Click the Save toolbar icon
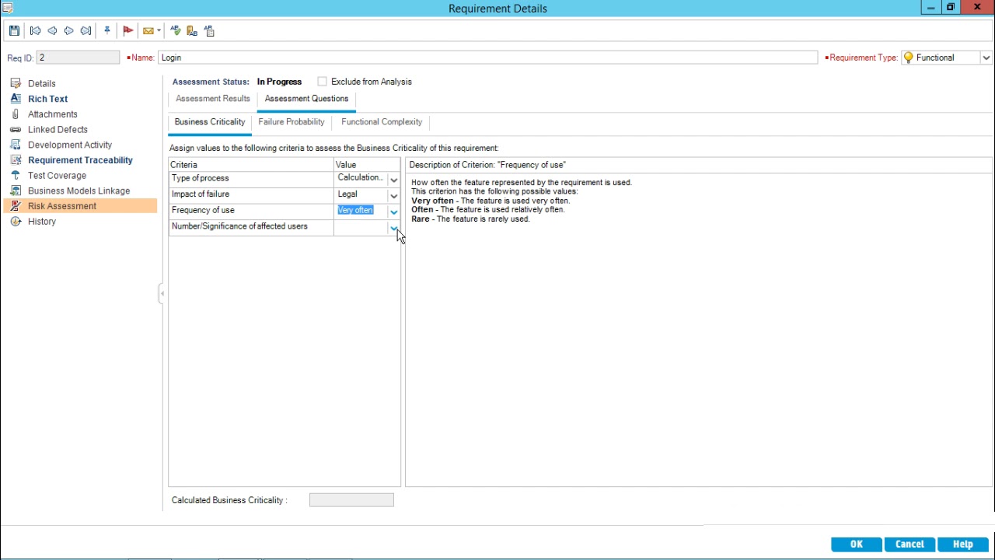The height and width of the screenshot is (560, 995). (x=14, y=31)
